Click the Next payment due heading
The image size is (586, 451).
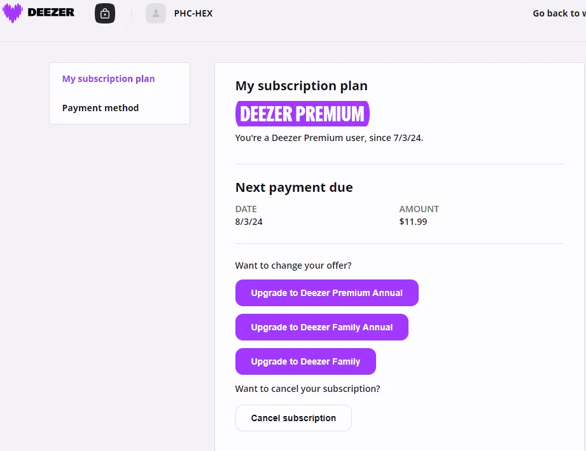click(294, 187)
